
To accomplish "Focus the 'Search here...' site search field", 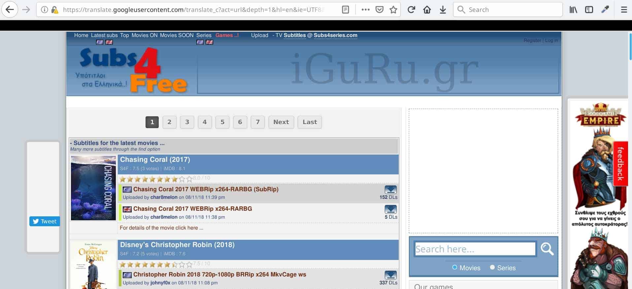I will 475,249.
